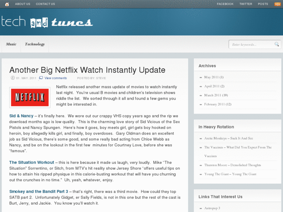Open Smokey and the Bandit Part 3 link
This screenshot has width=283, height=212.
[x=39, y=191]
